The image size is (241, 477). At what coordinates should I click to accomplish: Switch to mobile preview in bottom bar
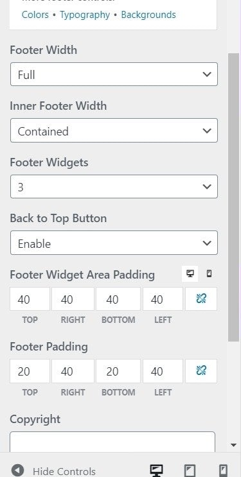coord(224,471)
